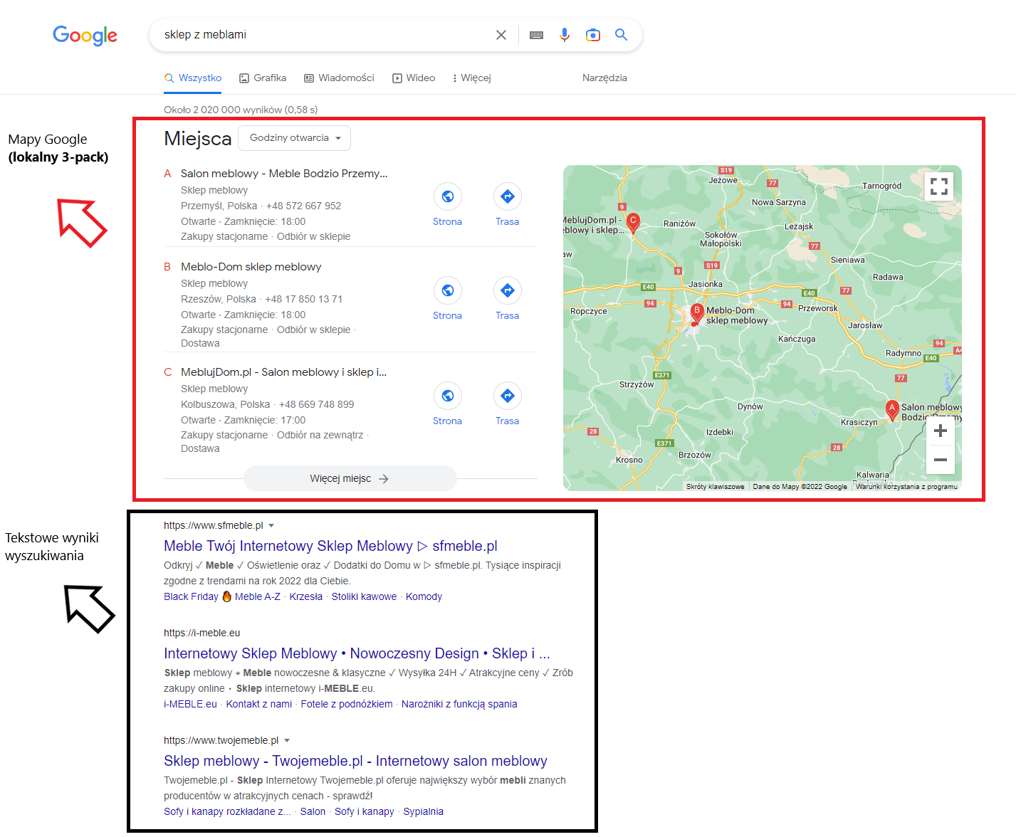The height and width of the screenshot is (837, 1016).
Task: Open the Krzesła sitelink
Action: click(x=306, y=597)
